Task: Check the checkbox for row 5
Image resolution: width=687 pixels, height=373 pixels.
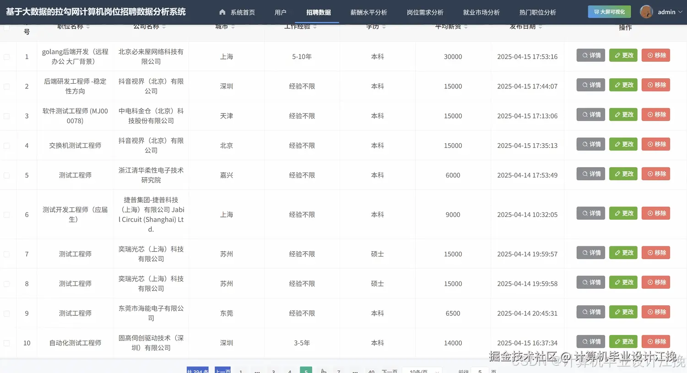Action: coord(6,174)
